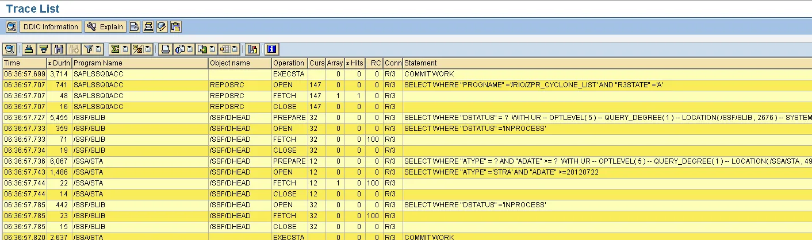
Task: Click the clipboard icon in top toolbar
Action: click(x=176, y=26)
